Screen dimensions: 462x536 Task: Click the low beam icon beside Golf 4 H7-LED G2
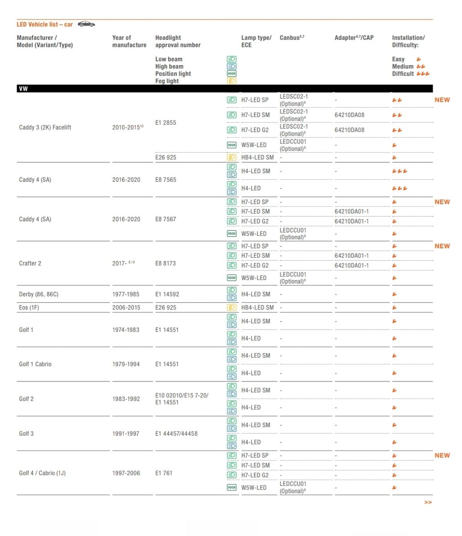pos(231,475)
